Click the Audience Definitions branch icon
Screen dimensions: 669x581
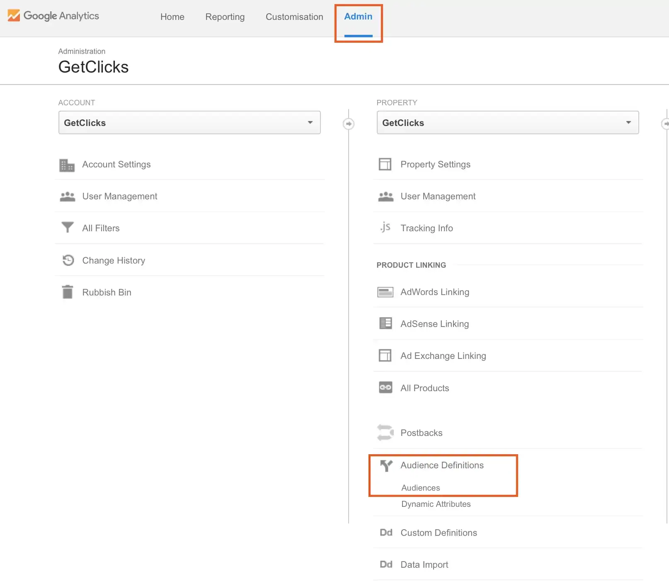tap(386, 465)
